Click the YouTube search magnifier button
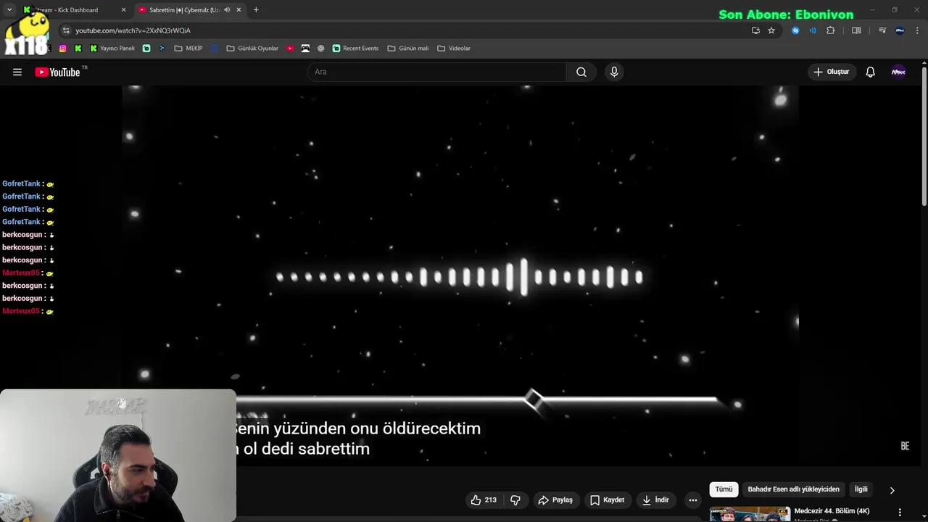This screenshot has width=928, height=522. pyautogui.click(x=581, y=72)
